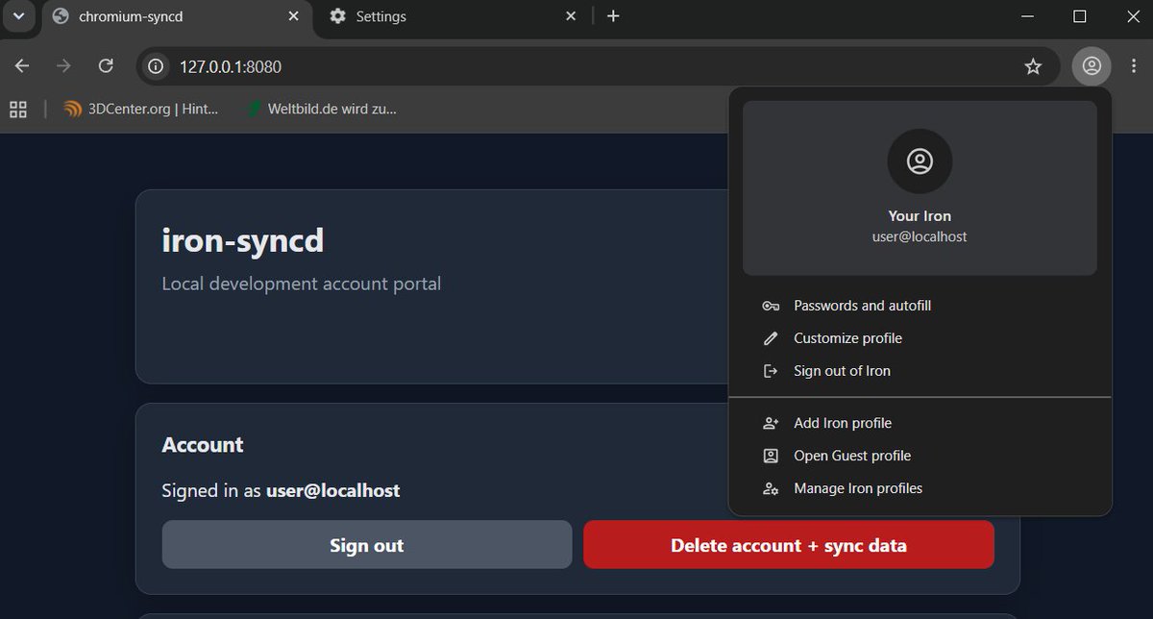Click the large profile avatar in popup
Image resolution: width=1153 pixels, height=619 pixels.
920,161
